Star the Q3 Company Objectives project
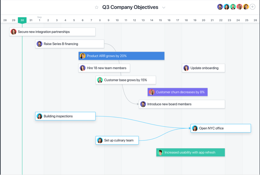The height and width of the screenshot is (175, 260). [x=97, y=7]
